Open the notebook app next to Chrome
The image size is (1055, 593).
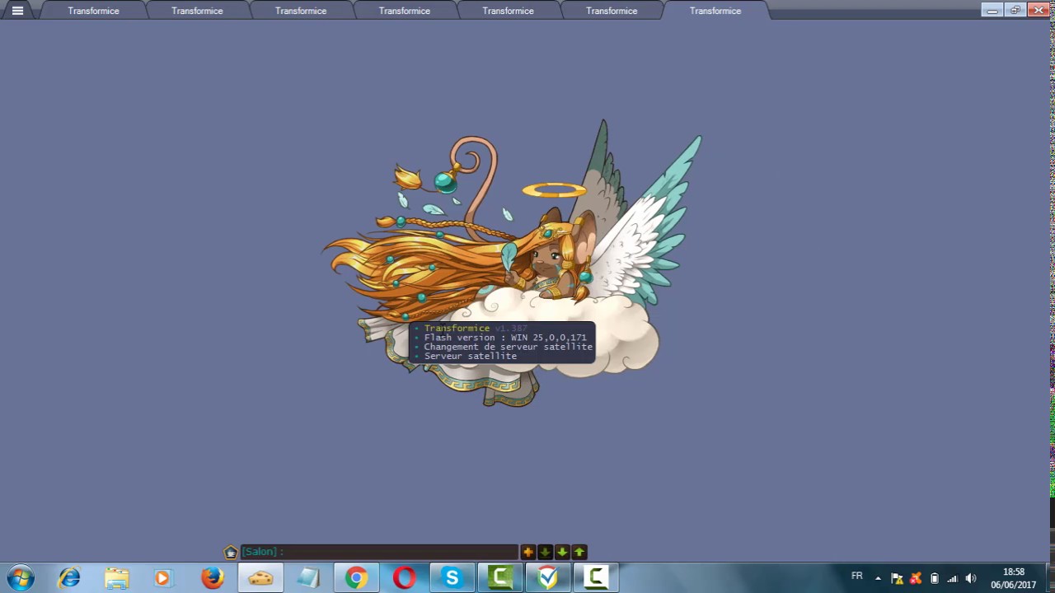click(x=308, y=578)
